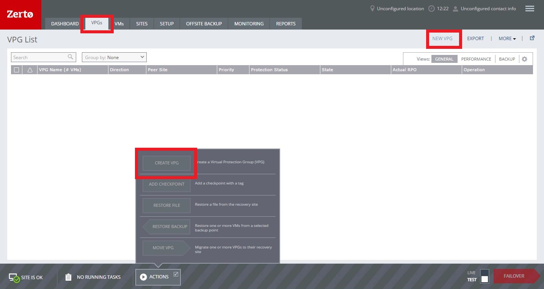The width and height of the screenshot is (544, 289).
Task: Click the contact person icon
Action: click(456, 8)
